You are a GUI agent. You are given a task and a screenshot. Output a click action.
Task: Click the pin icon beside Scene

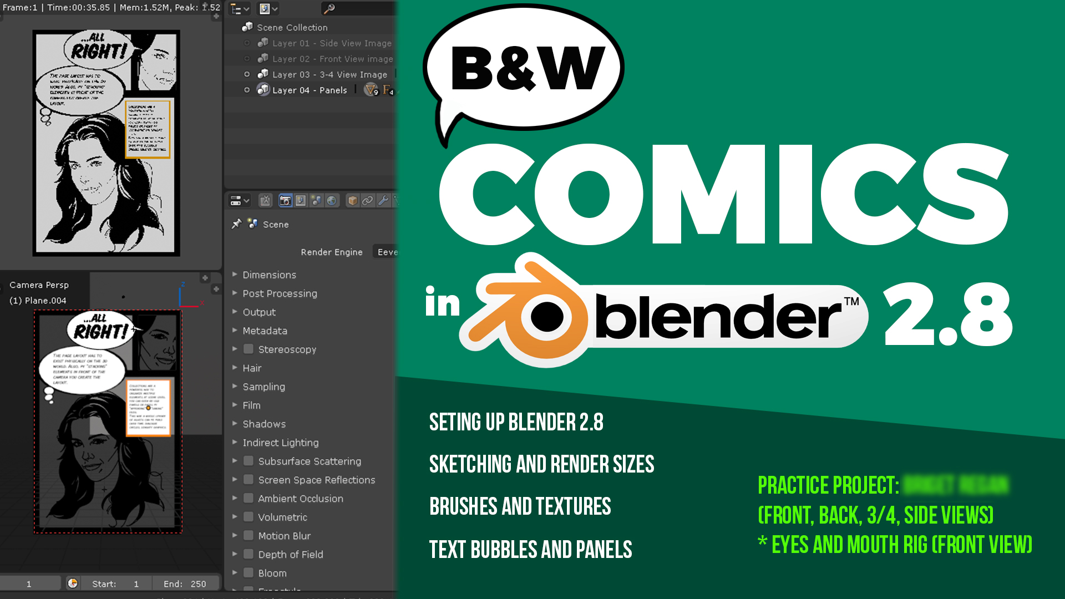click(x=236, y=224)
